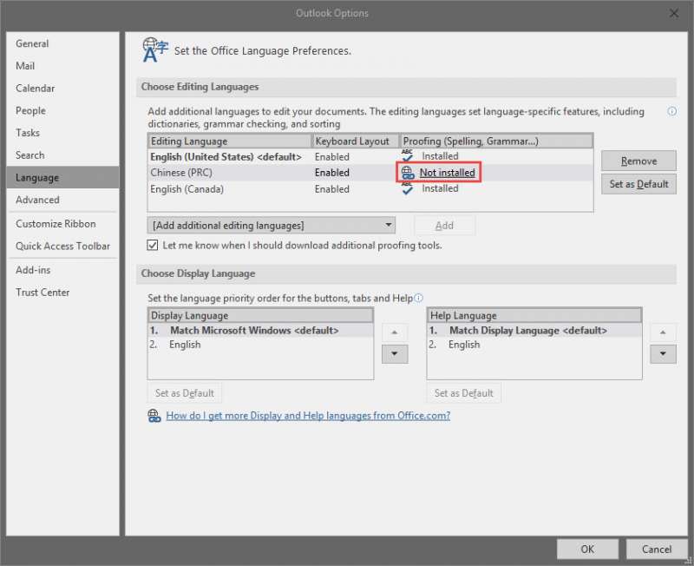Click the globe icon next to Not installed
Screen dimensions: 694x566
(x=408, y=173)
